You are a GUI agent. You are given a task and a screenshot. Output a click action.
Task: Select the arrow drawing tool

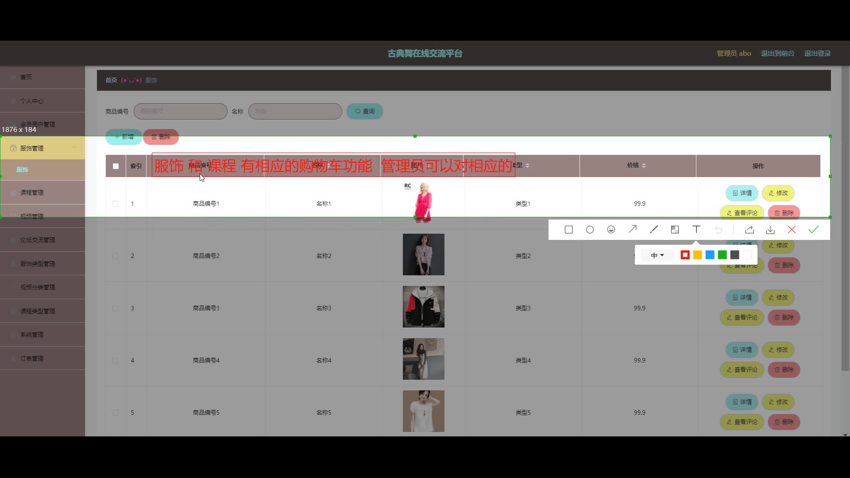pos(633,229)
